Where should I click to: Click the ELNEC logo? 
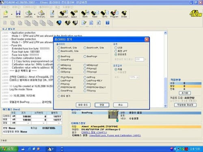tap(196, 13)
